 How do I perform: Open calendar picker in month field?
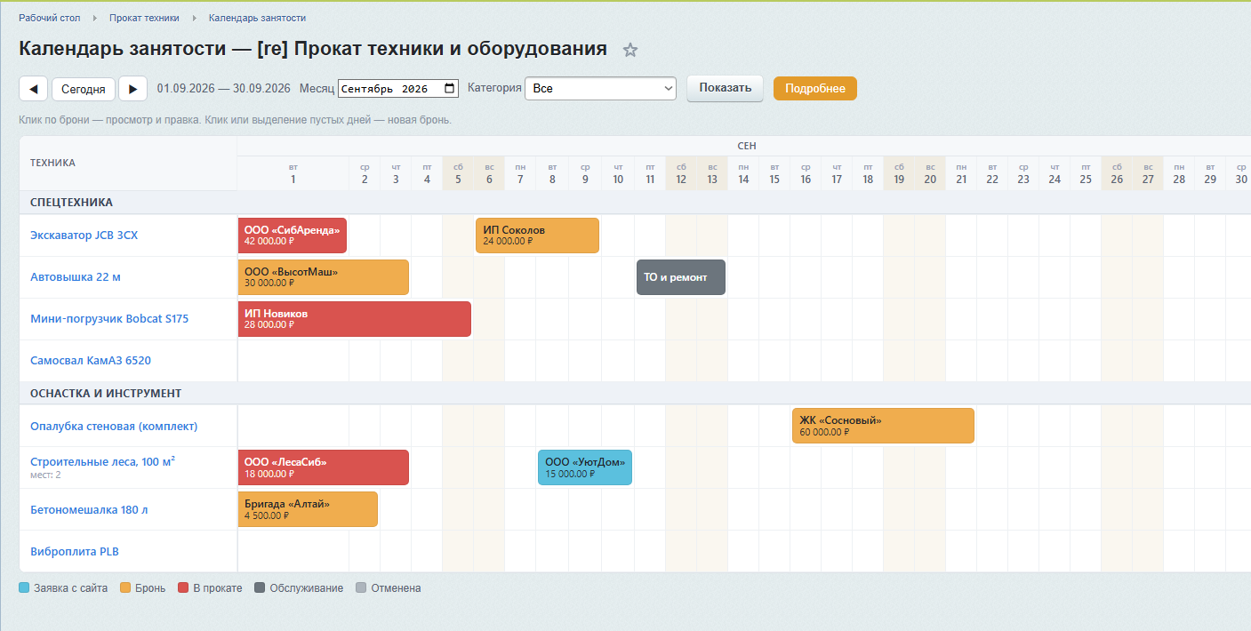pos(450,89)
